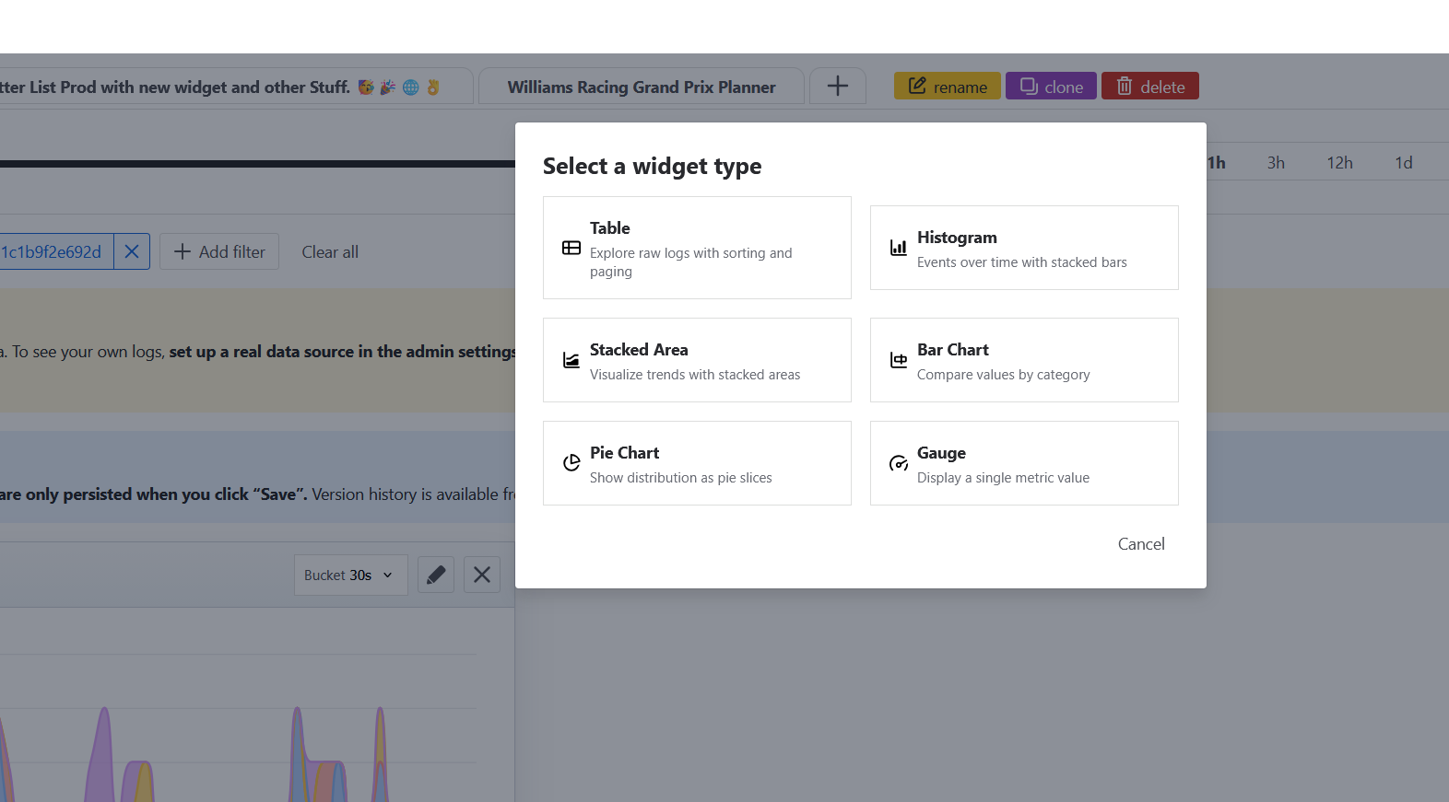Screen dimensions: 1449x802
Task: Click the yellow rename button
Action: click(x=947, y=87)
